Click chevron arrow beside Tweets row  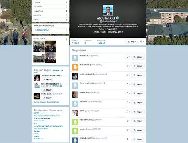click(67, 2)
